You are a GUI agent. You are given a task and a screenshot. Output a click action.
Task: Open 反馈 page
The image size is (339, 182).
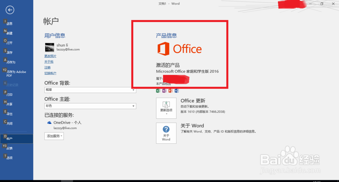point(9,148)
